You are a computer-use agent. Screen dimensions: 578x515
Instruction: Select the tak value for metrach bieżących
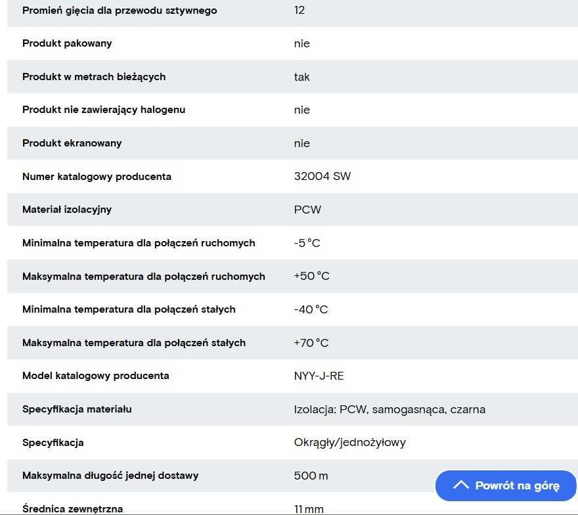coord(301,77)
